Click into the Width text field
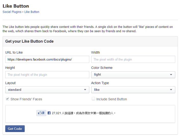181x137 pixels. [133, 59]
